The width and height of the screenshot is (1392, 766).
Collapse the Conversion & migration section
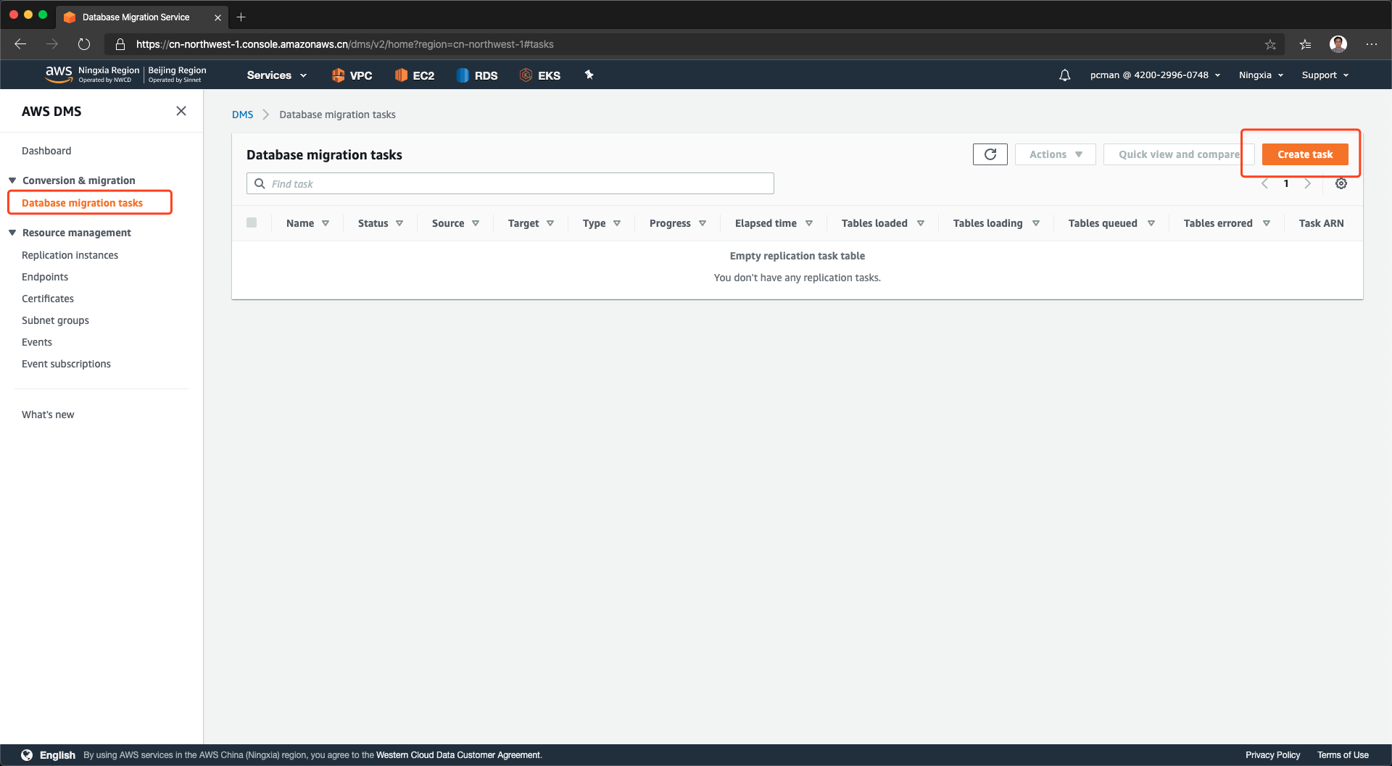(12, 180)
